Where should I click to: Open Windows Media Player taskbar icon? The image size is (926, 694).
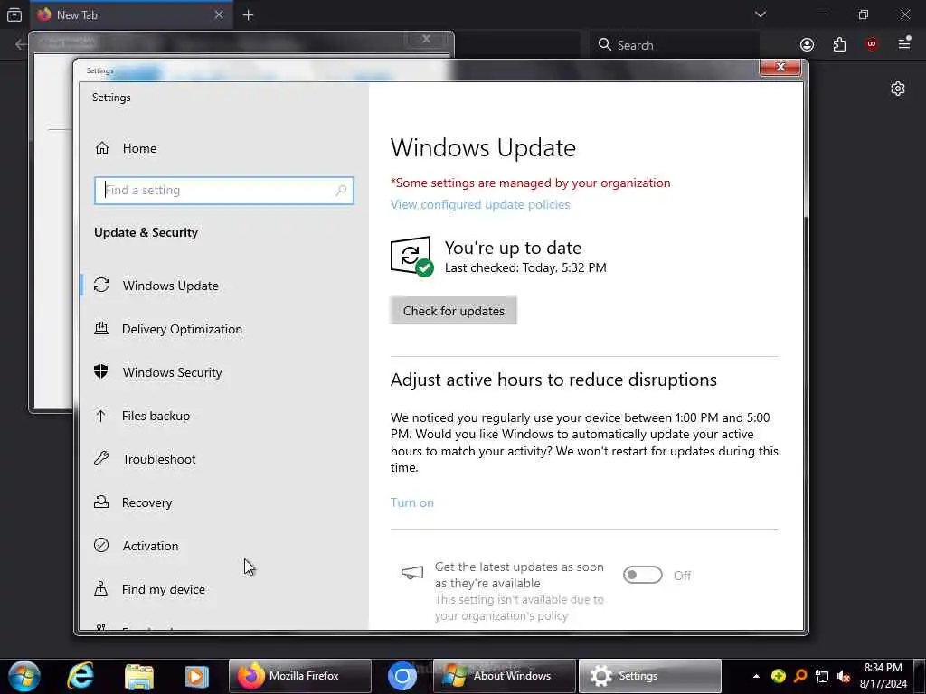(196, 676)
